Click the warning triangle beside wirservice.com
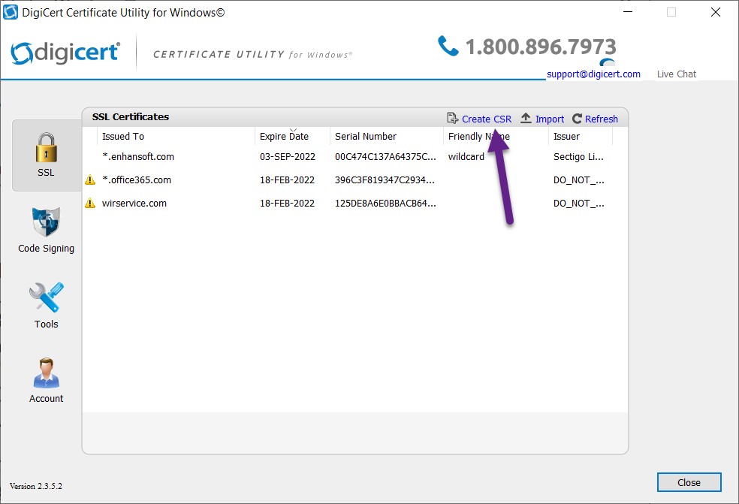Screen dimensions: 739x504 89,203
